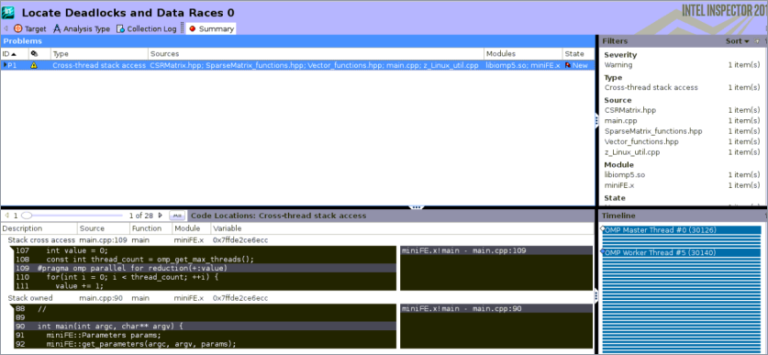Viewport: 768px width, 355px height.
Task: Open the Target tab
Action: [x=30, y=28]
